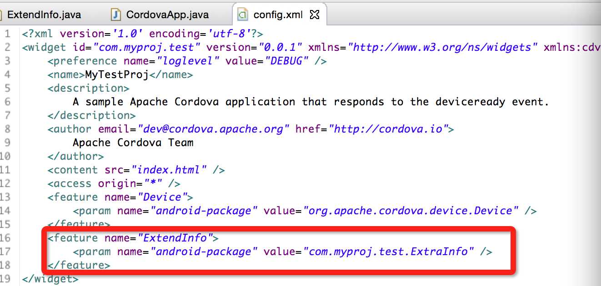Image resolution: width=601 pixels, height=286 pixels.
Task: Close the config.xml editor tab
Action: coord(315,15)
